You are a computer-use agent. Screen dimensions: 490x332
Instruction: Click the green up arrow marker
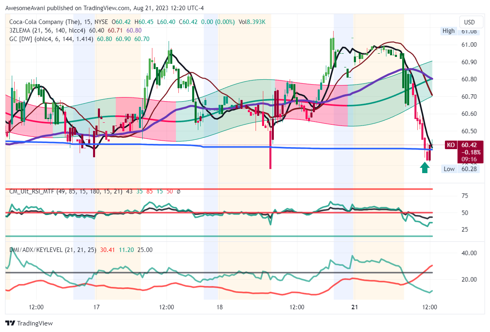pos(425,167)
